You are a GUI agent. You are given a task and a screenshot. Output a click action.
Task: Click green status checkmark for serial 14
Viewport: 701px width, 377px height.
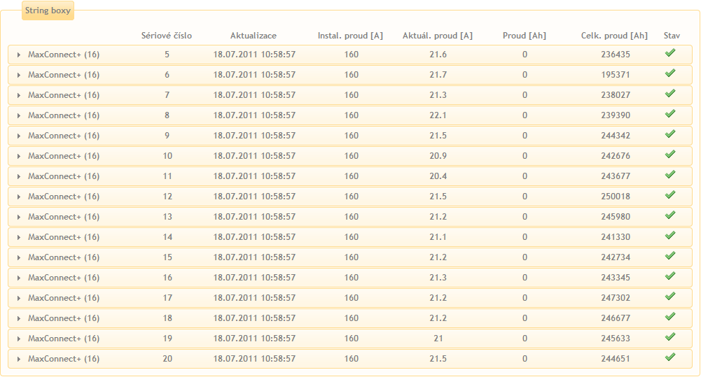pos(670,236)
